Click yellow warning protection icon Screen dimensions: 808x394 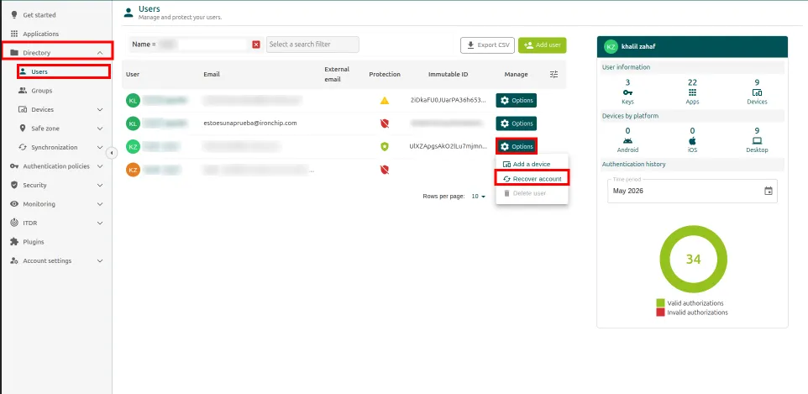385,101
